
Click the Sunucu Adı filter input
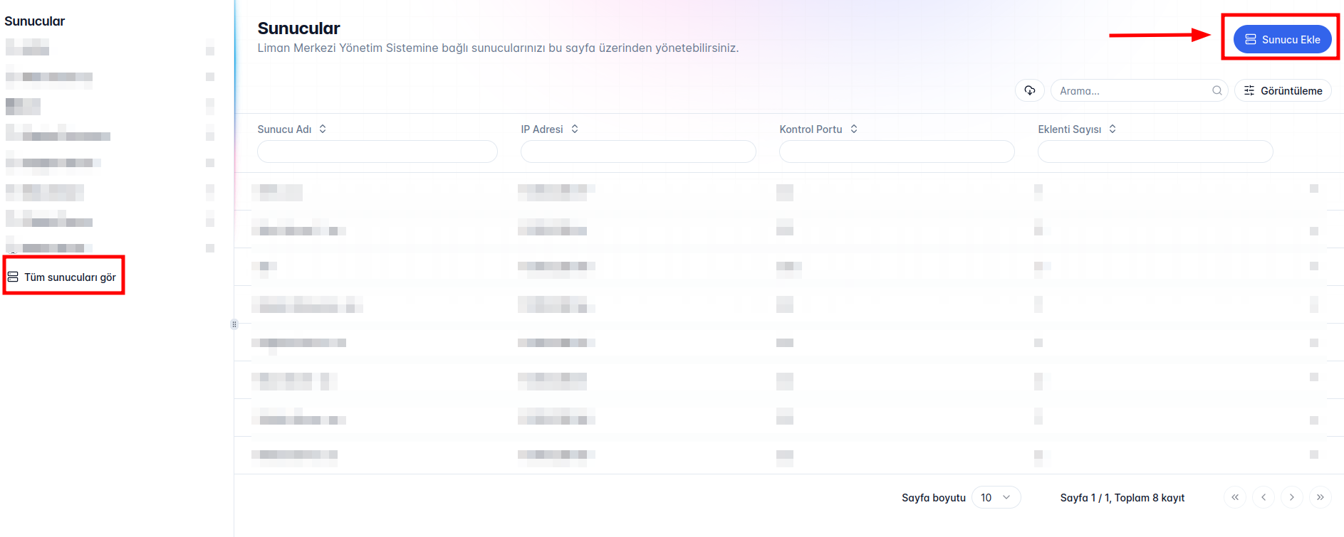pyautogui.click(x=377, y=151)
